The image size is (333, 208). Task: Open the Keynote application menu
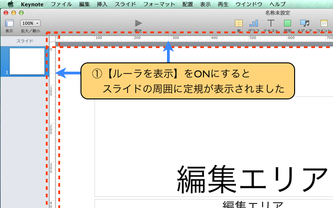pyautogui.click(x=32, y=4)
